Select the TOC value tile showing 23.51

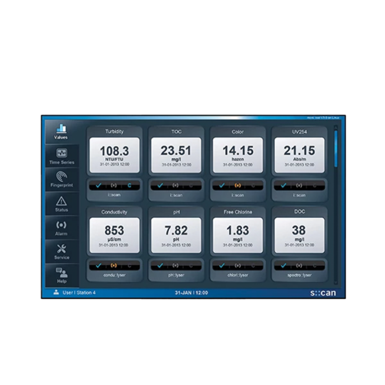click(175, 155)
